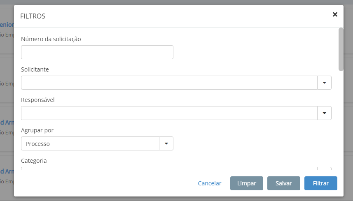Click the Agrupar por field showing Processo
Image resolution: width=353 pixels, height=201 pixels.
90,143
